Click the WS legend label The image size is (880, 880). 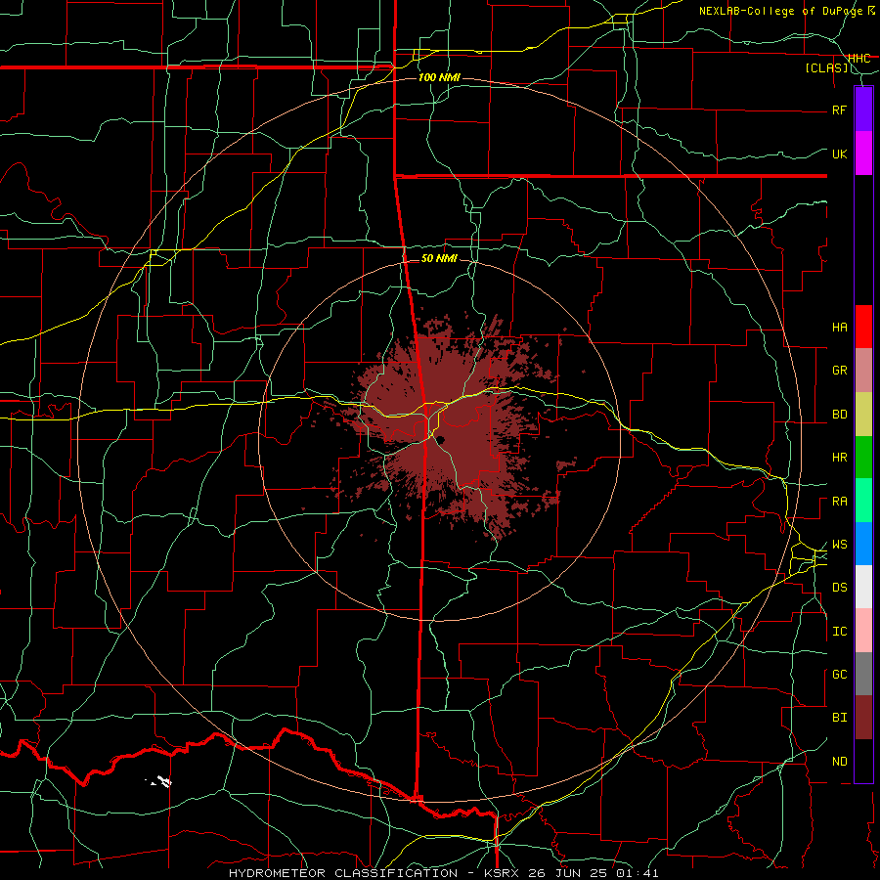point(840,545)
